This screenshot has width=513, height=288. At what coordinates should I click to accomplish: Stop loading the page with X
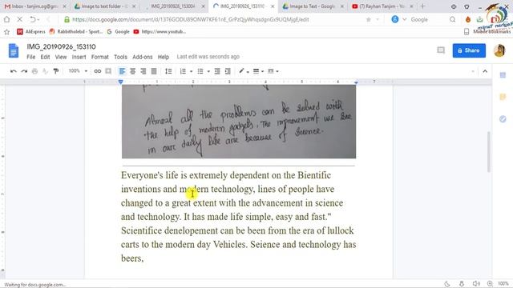coord(19,19)
